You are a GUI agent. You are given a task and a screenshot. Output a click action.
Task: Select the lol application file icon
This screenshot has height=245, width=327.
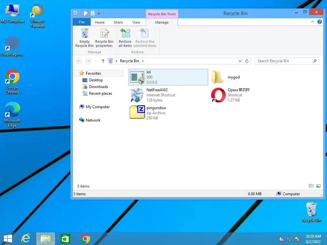(x=137, y=77)
